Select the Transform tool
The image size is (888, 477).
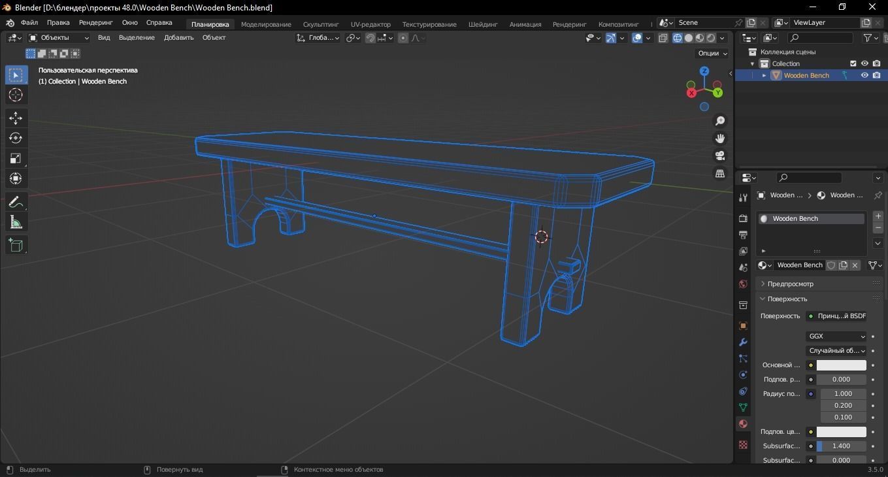(16, 178)
